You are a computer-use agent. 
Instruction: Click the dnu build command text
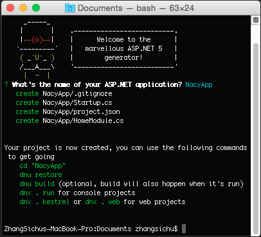click(37, 184)
